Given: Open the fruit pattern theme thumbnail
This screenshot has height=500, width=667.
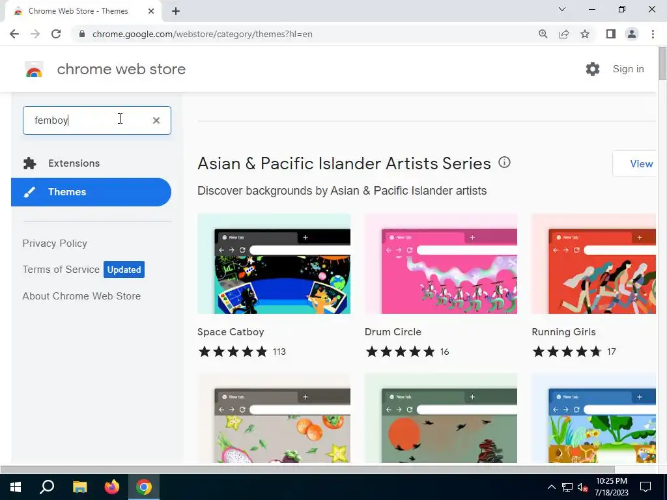Looking at the screenshot, I should pos(274,418).
